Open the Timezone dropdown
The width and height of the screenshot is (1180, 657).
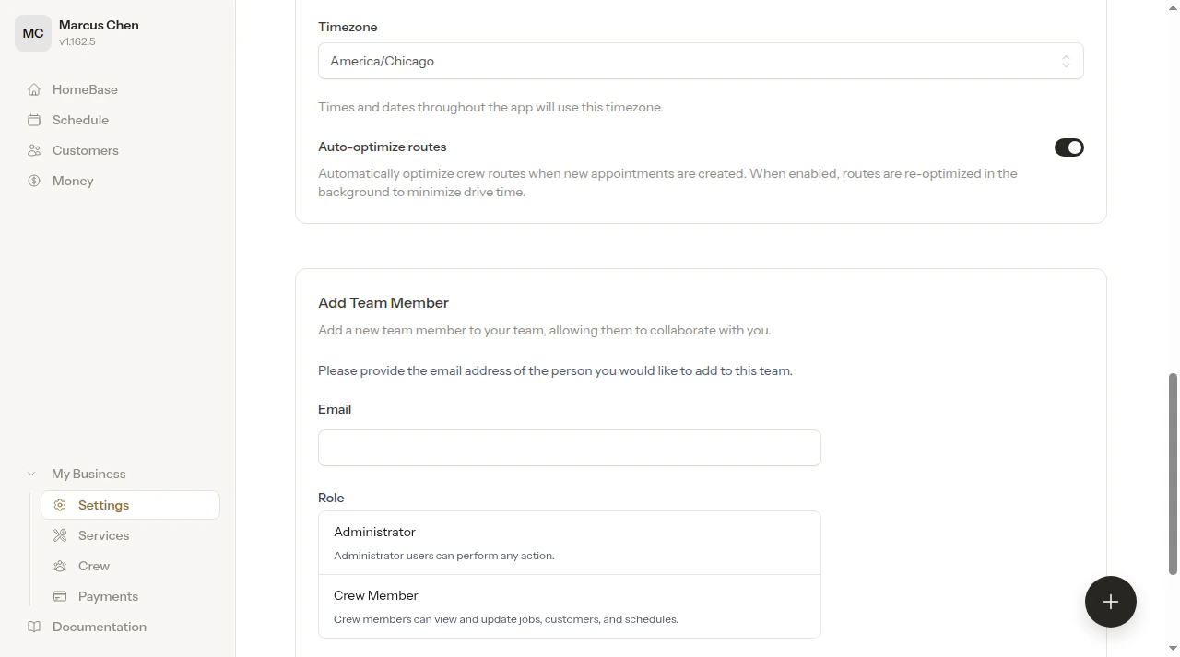(701, 61)
